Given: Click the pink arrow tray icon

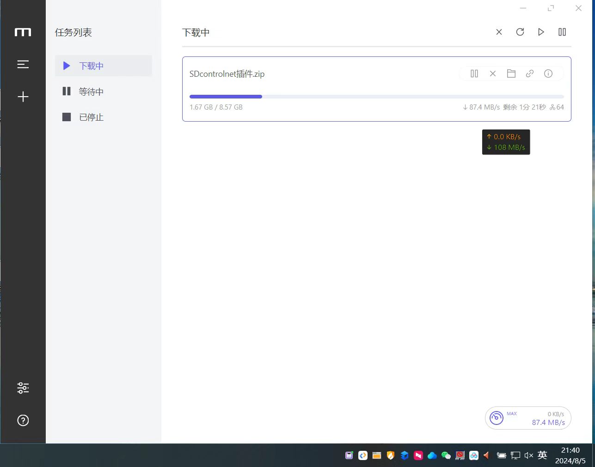Looking at the screenshot, I should (418, 455).
